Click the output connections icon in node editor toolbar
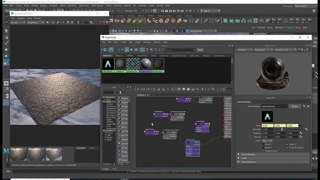This screenshot has width=320, height=180. [x=148, y=89]
